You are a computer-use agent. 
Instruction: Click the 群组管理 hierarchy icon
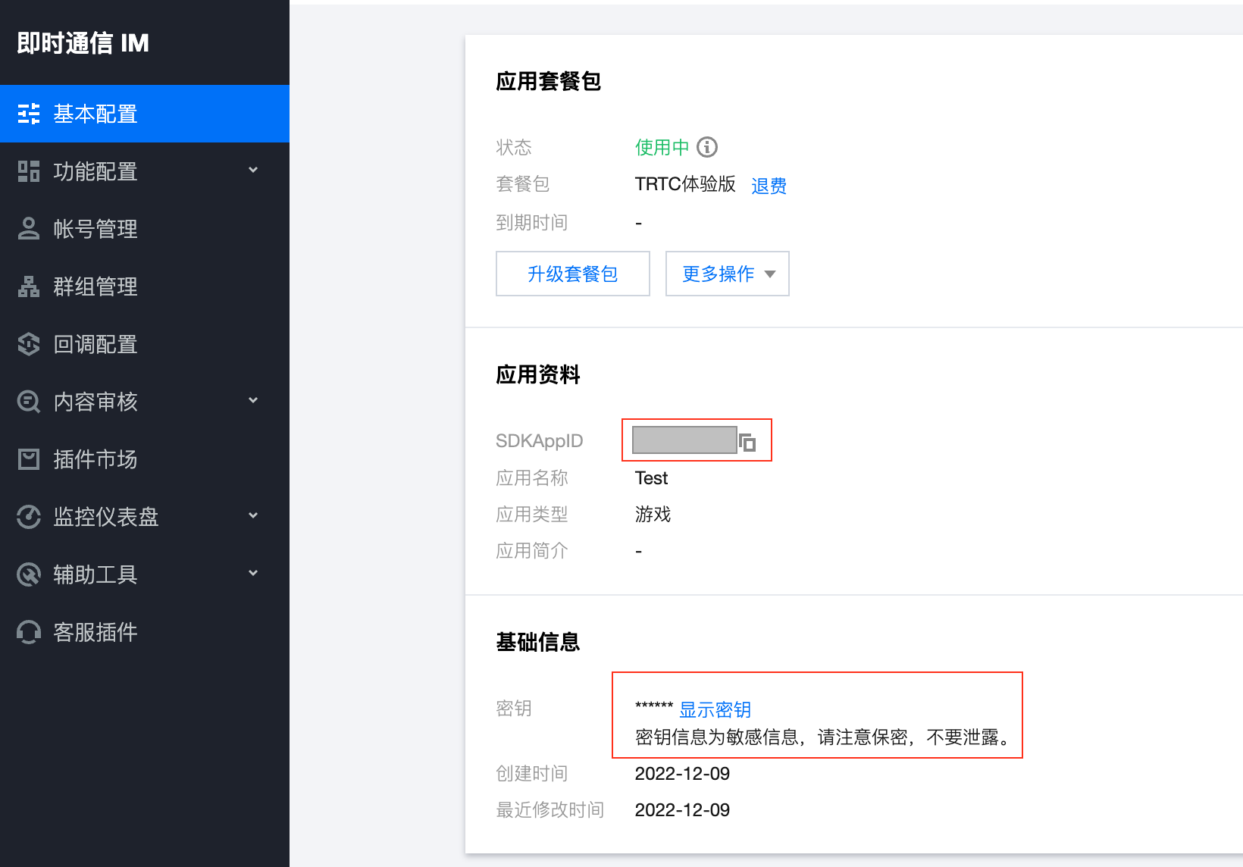coord(29,286)
